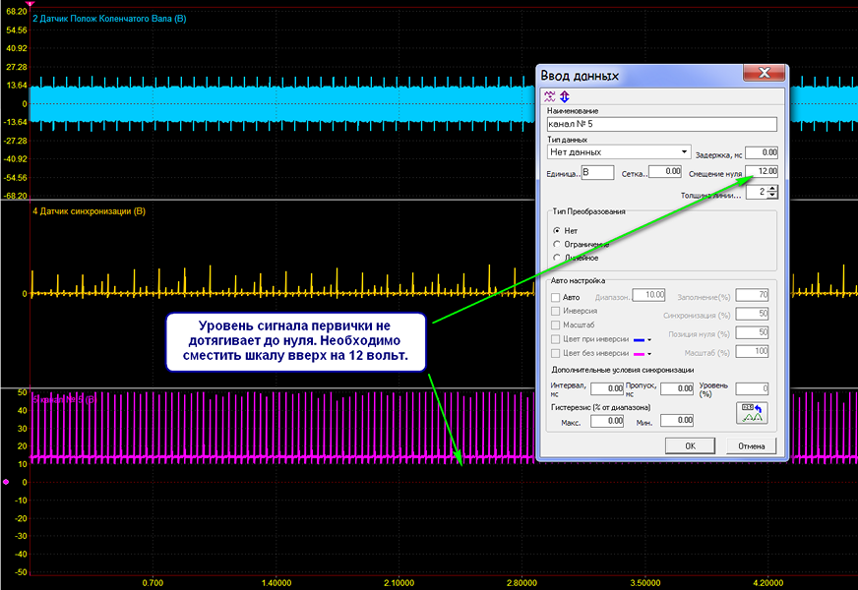Close the Ввод данных dialog
The image size is (858, 590).
click(x=765, y=73)
